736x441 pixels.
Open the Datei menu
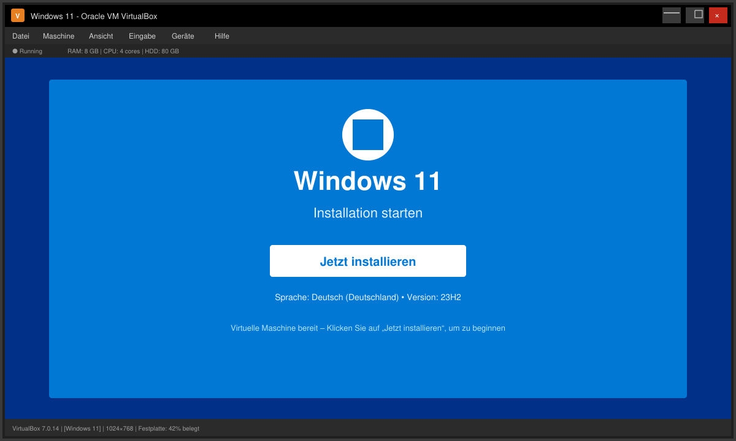[21, 36]
